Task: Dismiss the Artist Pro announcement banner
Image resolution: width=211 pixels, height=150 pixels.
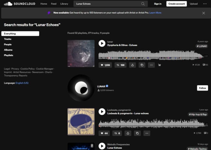Action: (x=204, y=13)
